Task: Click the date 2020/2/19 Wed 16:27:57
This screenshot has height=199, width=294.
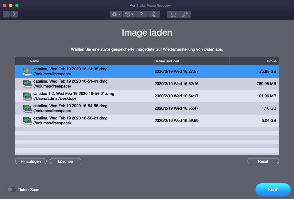Action: coord(176,72)
